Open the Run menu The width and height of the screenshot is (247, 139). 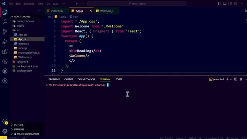click(x=56, y=3)
